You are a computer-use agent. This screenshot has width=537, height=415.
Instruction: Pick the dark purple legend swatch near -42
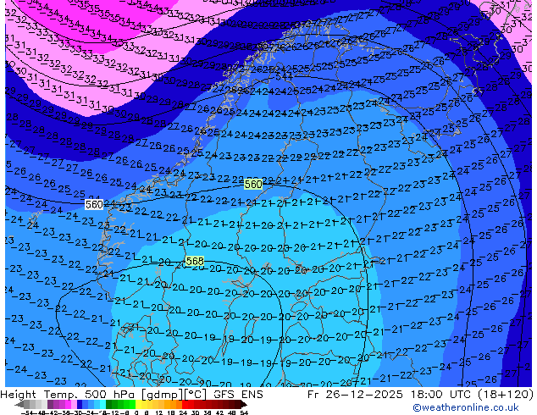(x=50, y=404)
